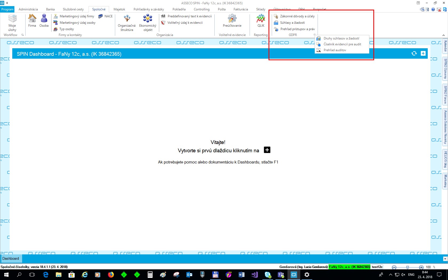Open Ekonomický objekt
Image resolution: width=448 pixels, height=280 pixels.
pyautogui.click(x=148, y=23)
